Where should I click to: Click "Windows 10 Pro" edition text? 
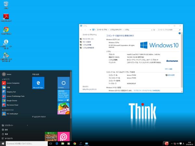[x=114, y=43]
